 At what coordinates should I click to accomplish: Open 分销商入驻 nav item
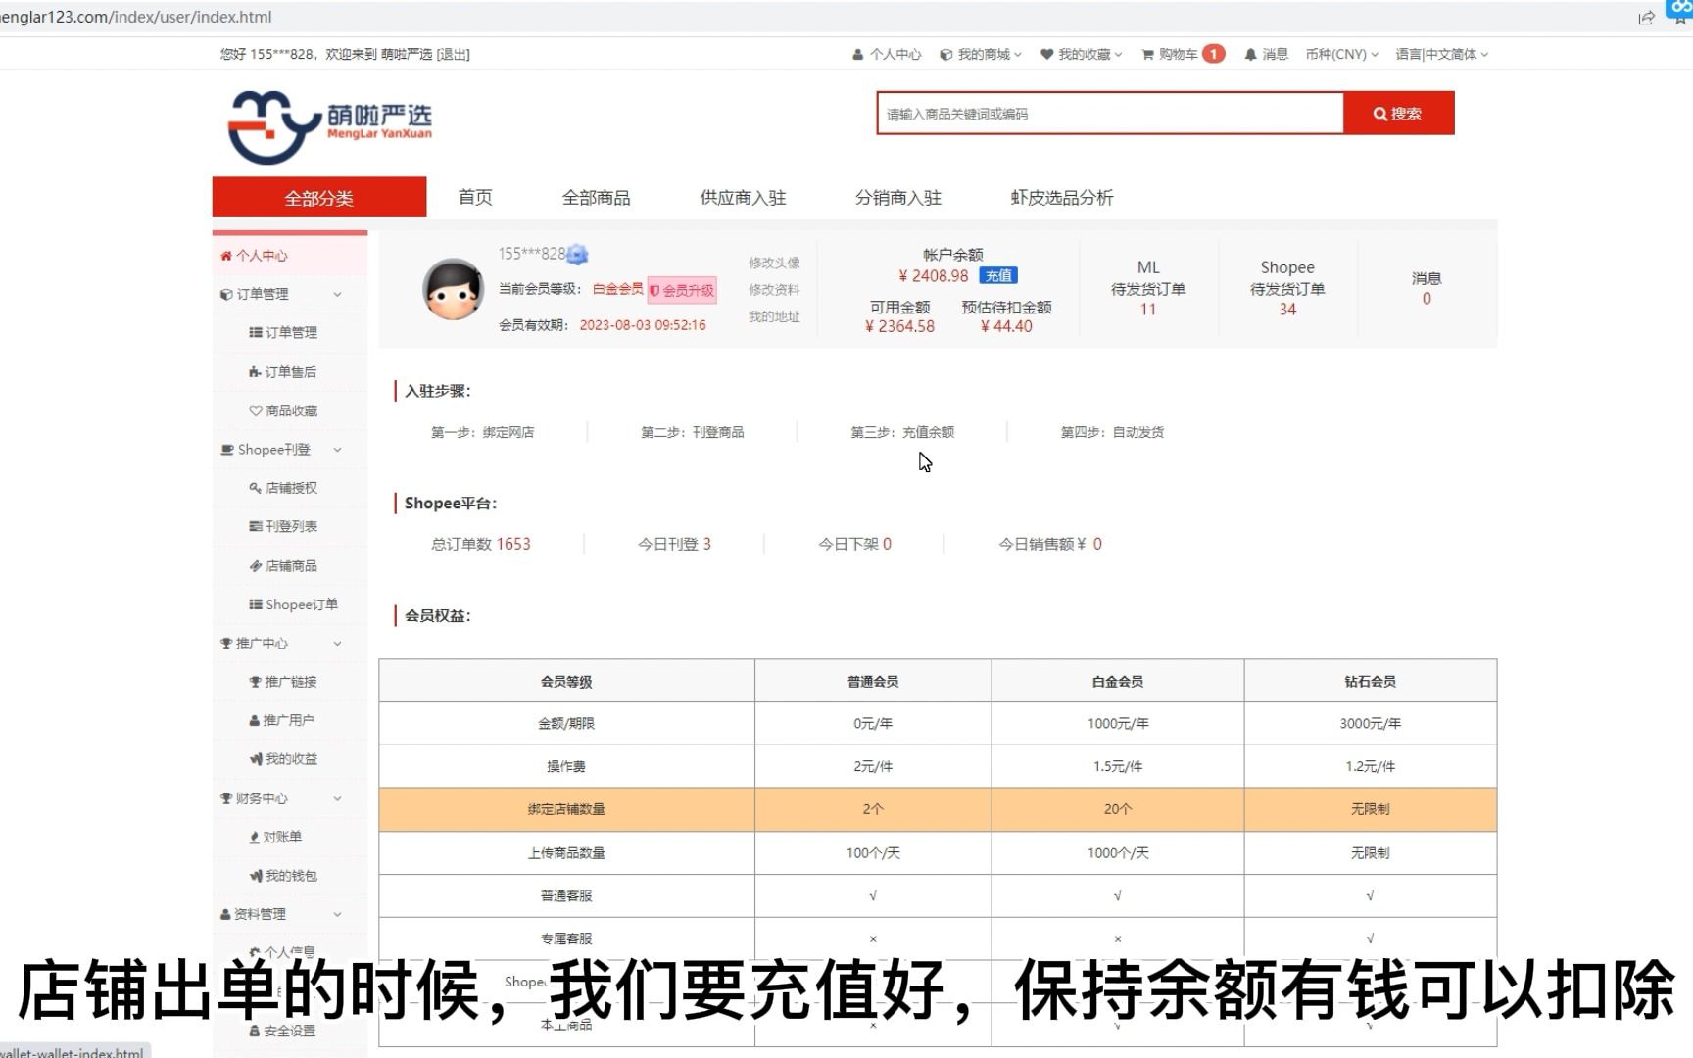tap(897, 198)
